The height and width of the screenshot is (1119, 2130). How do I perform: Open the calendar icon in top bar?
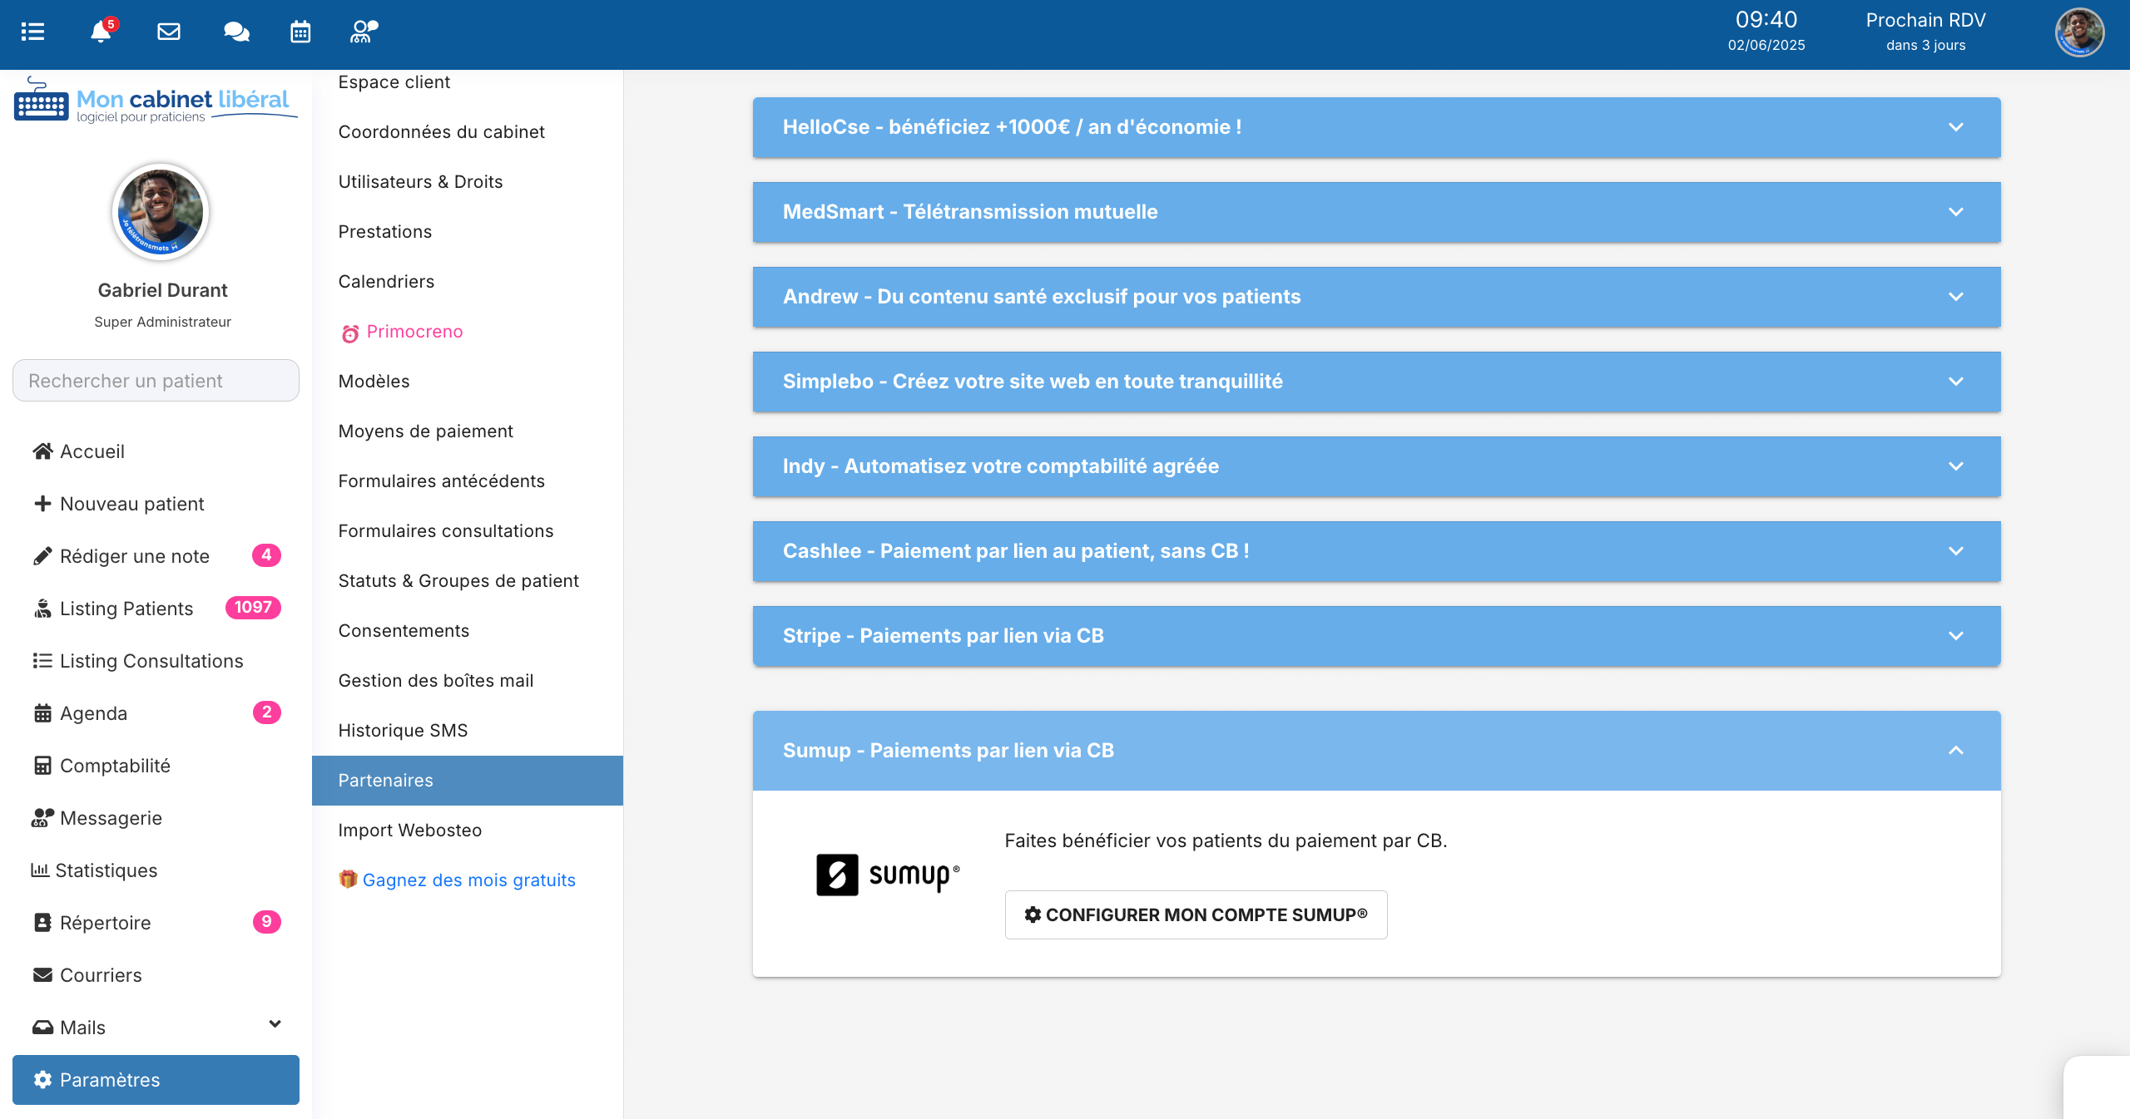(300, 32)
